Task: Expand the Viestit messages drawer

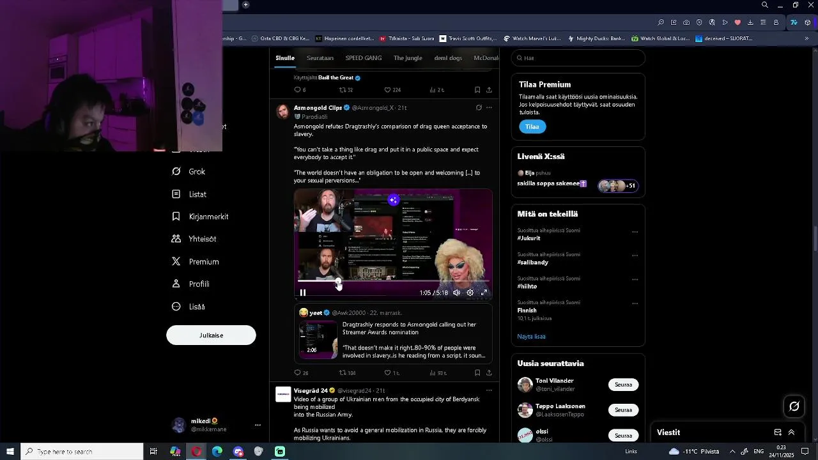Action: click(791, 433)
